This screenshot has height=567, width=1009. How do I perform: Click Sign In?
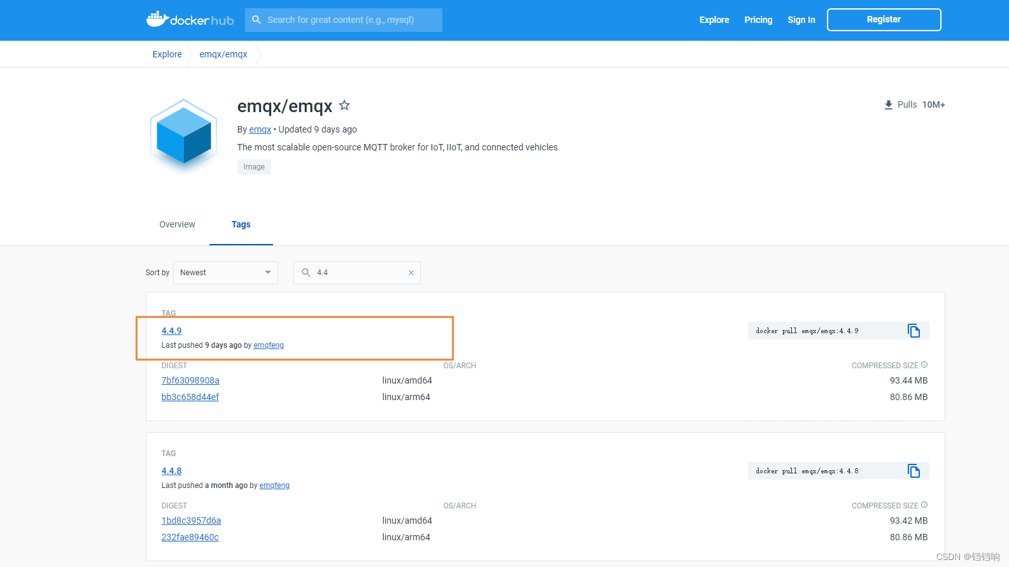pos(801,20)
